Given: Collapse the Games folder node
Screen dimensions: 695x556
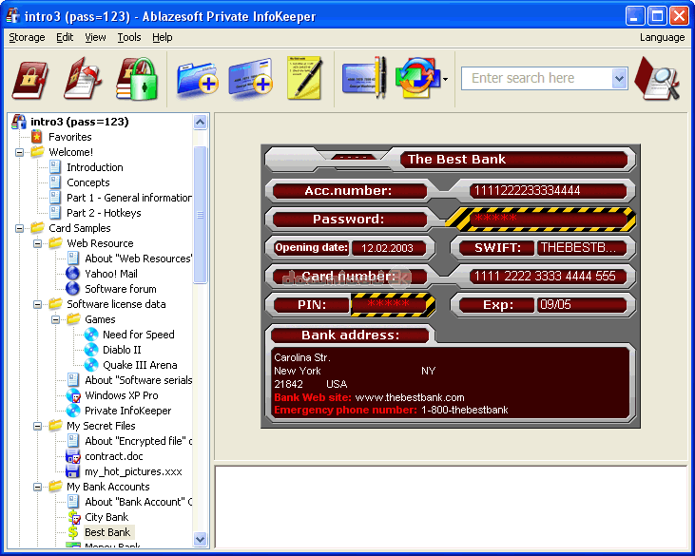Looking at the screenshot, I should click(x=56, y=319).
